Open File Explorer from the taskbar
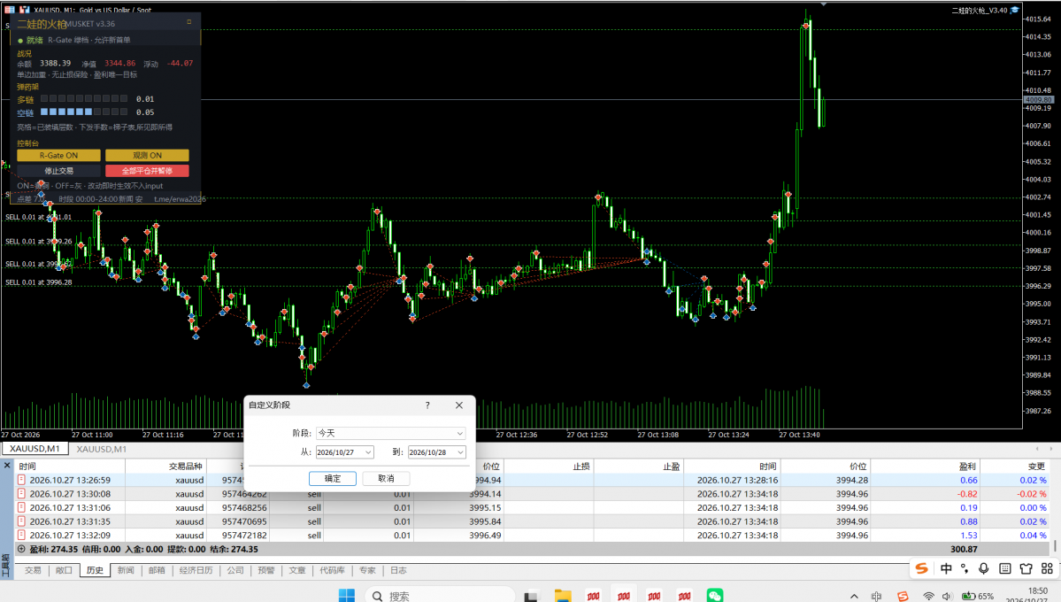 coord(562,595)
